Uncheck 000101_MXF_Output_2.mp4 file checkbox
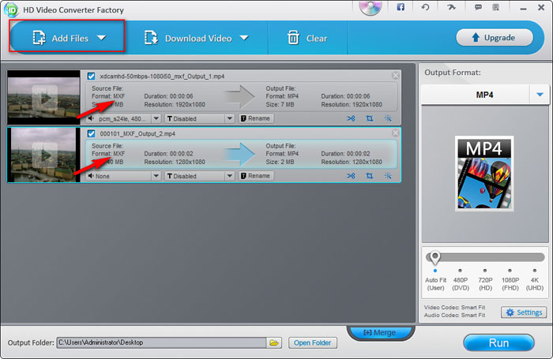The width and height of the screenshot is (553, 359). point(91,133)
